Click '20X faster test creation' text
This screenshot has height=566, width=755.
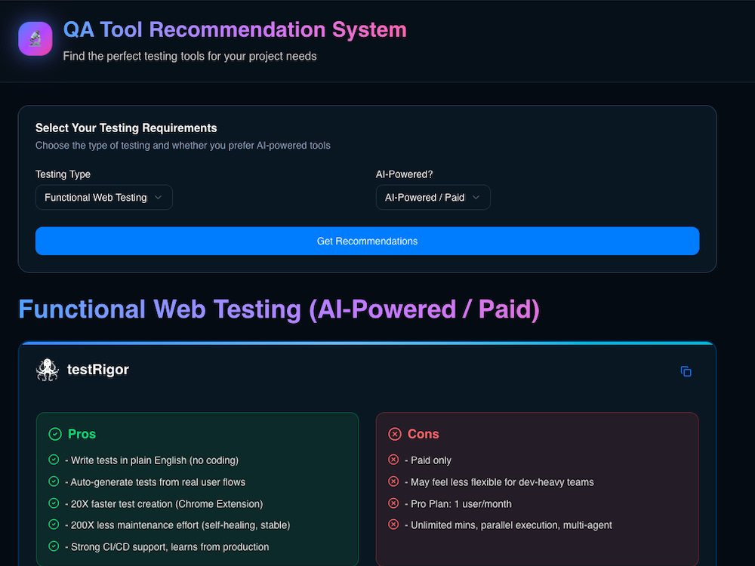click(164, 504)
